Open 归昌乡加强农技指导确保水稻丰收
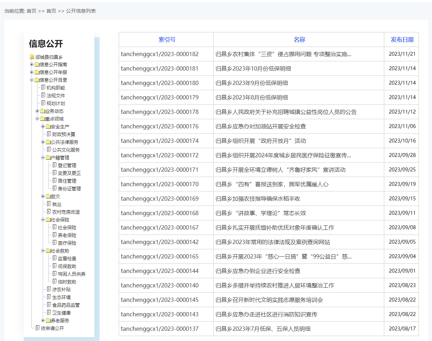The image size is (432, 341). (x=258, y=199)
